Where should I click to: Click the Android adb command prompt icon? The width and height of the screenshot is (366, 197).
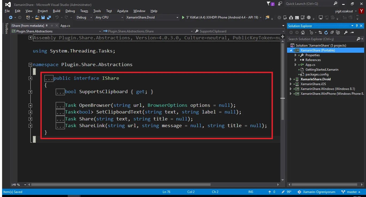click(x=297, y=17)
